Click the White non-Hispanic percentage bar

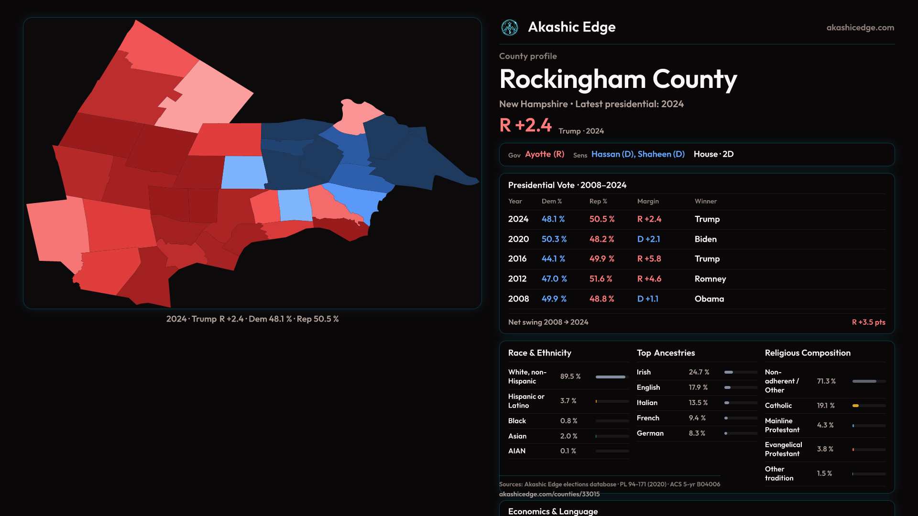(611, 377)
